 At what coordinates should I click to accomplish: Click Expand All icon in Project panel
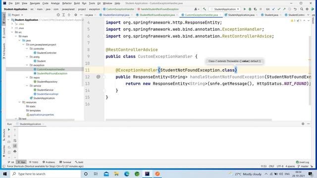tap(63, 15)
